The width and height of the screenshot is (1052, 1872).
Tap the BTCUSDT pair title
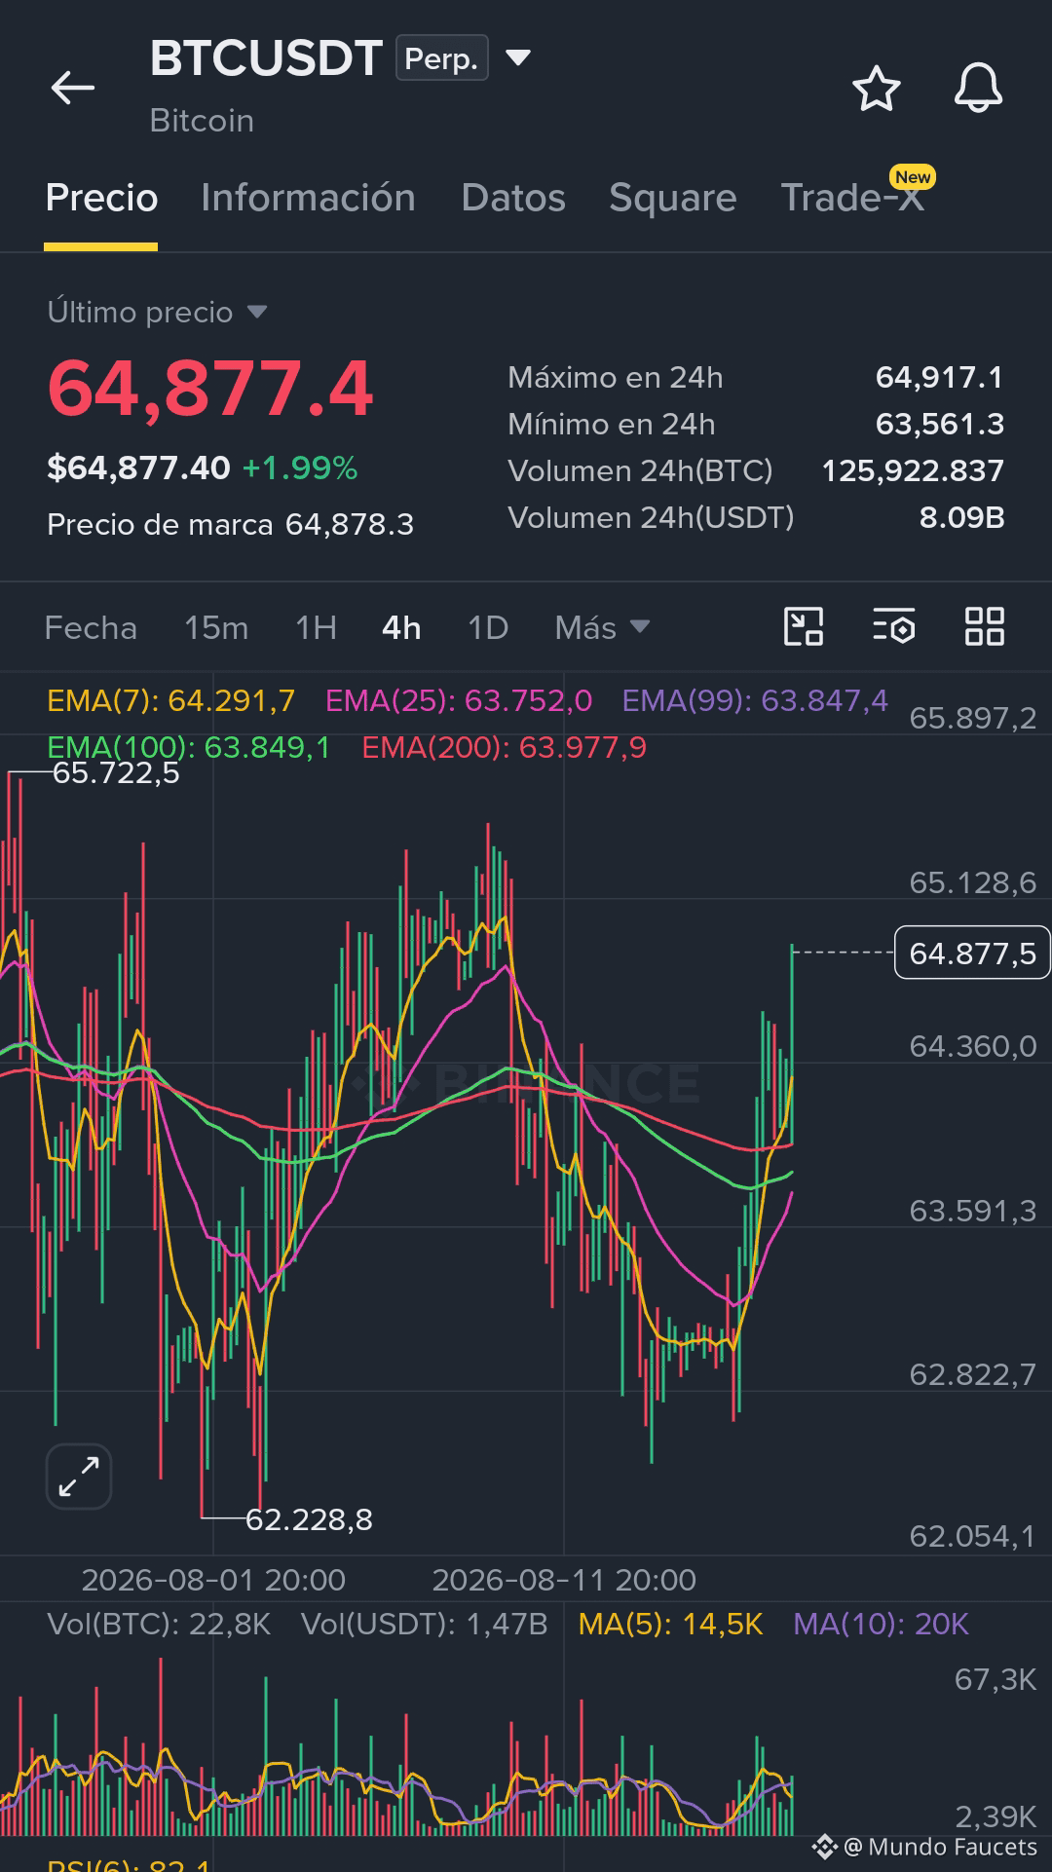[x=266, y=58]
